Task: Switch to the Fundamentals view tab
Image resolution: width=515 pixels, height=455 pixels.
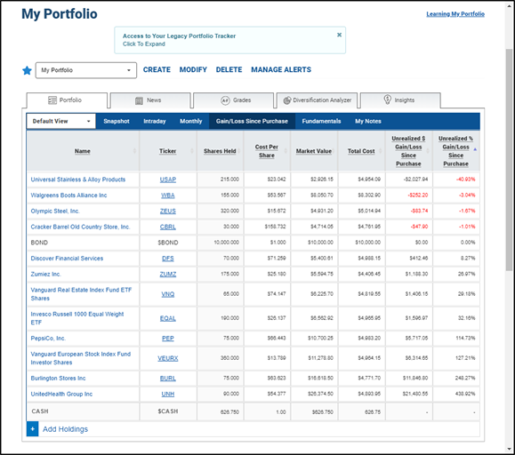Action: 321,121
